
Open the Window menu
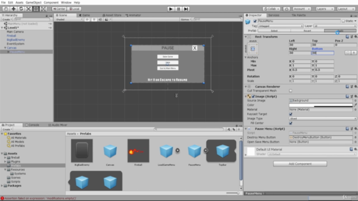(66, 2)
